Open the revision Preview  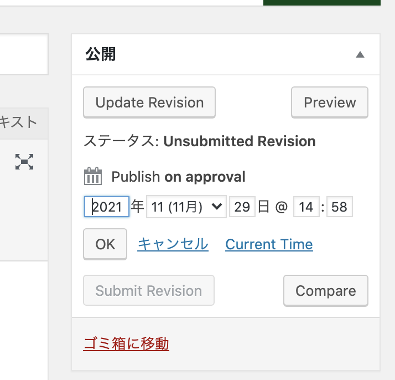tap(330, 102)
